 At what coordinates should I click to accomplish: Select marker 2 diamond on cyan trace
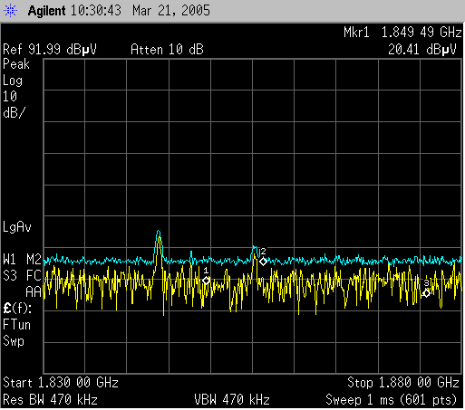click(263, 262)
